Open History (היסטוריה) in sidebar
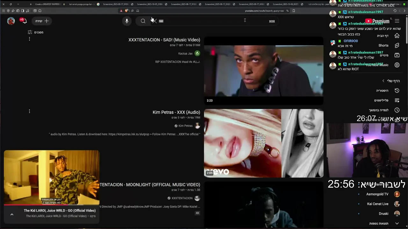The image size is (408, 229). pos(388,91)
